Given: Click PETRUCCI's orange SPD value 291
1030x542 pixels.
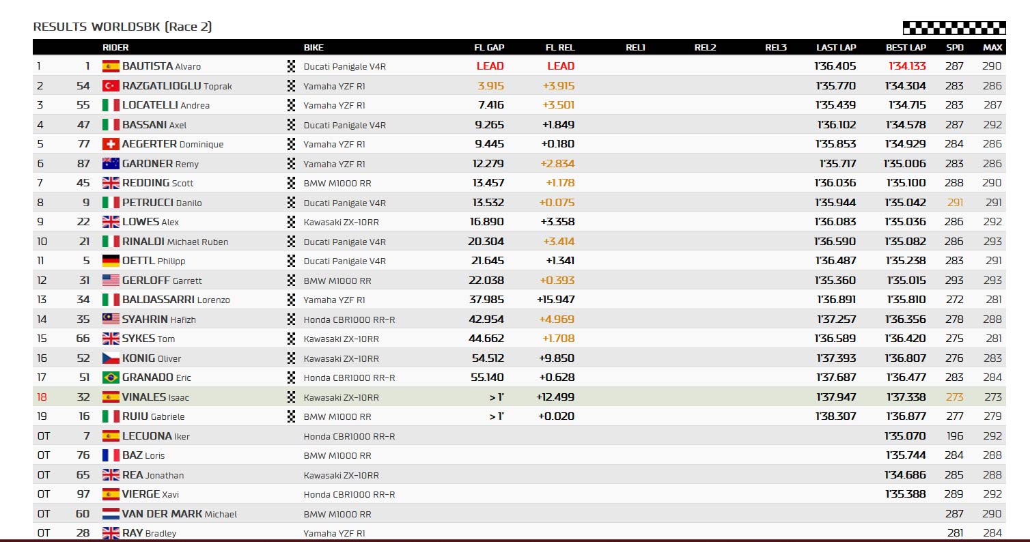Looking at the screenshot, I should [955, 203].
